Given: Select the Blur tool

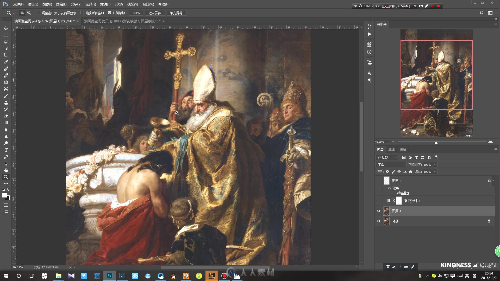Looking at the screenshot, I should pos(6,130).
